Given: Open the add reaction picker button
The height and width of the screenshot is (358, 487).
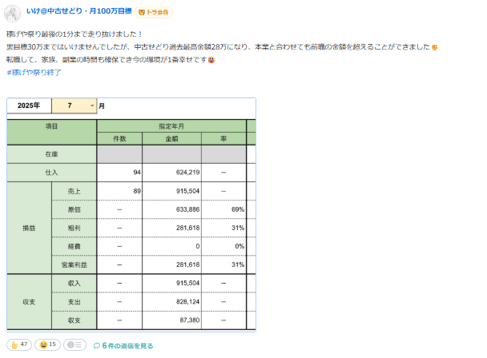Looking at the screenshot, I should pos(74,345).
